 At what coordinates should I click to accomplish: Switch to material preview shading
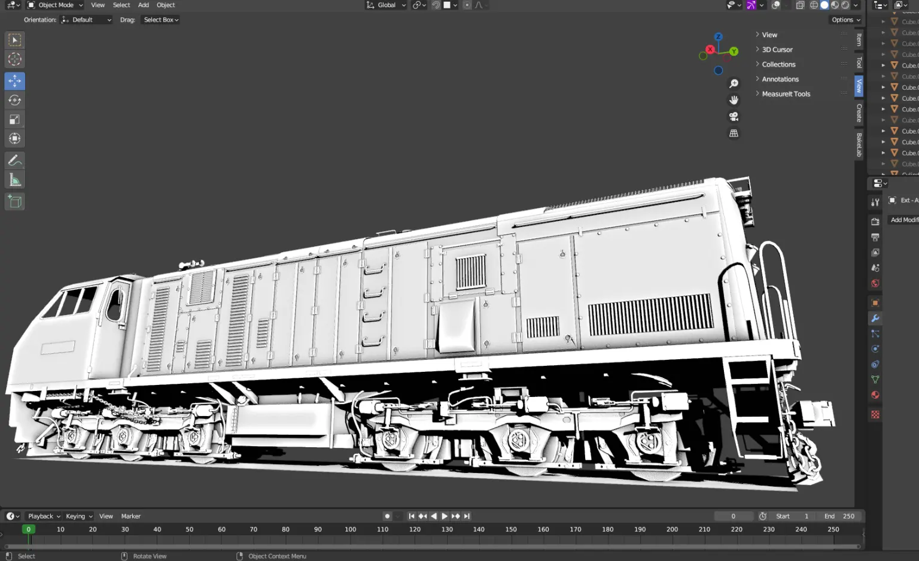835,5
